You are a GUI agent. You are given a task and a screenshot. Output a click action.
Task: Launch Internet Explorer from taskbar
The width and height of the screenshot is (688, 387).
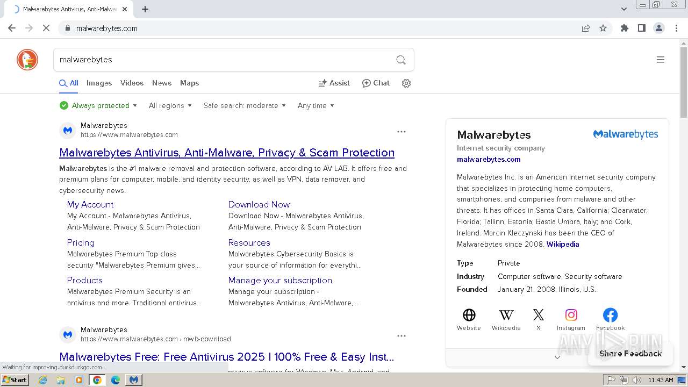point(43,380)
